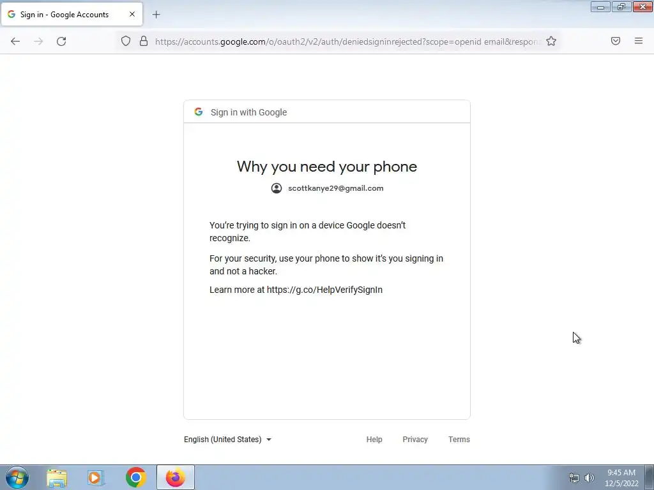This screenshot has height=490, width=654.
Task: Minimize the Firefox window
Action: [600, 6]
